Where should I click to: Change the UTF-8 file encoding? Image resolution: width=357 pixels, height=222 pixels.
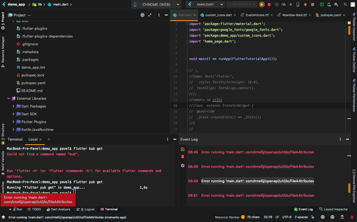pos(287,217)
